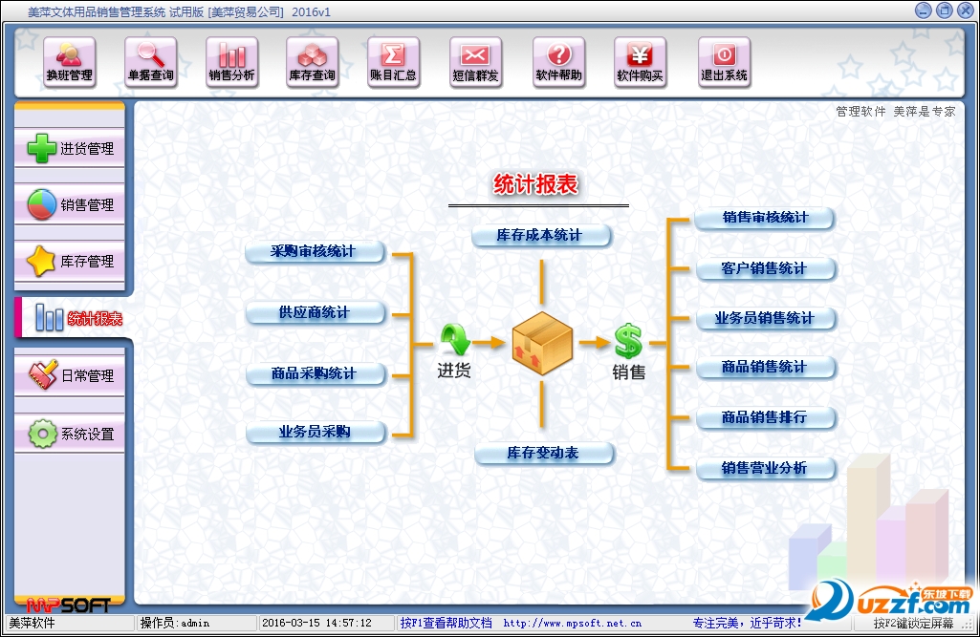Open the 供应商统计 report
This screenshot has width=980, height=637.
click(x=315, y=313)
